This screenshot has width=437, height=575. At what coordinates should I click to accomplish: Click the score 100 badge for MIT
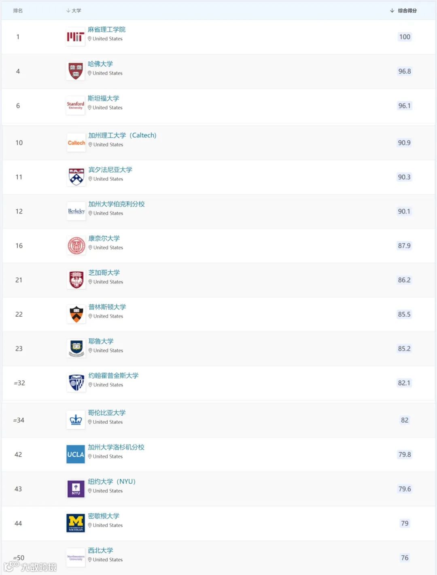click(405, 37)
